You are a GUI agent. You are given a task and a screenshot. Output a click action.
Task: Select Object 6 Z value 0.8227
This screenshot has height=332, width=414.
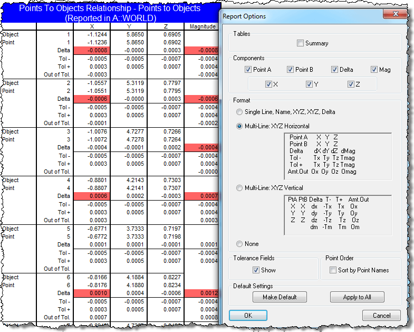pyautogui.click(x=172, y=277)
